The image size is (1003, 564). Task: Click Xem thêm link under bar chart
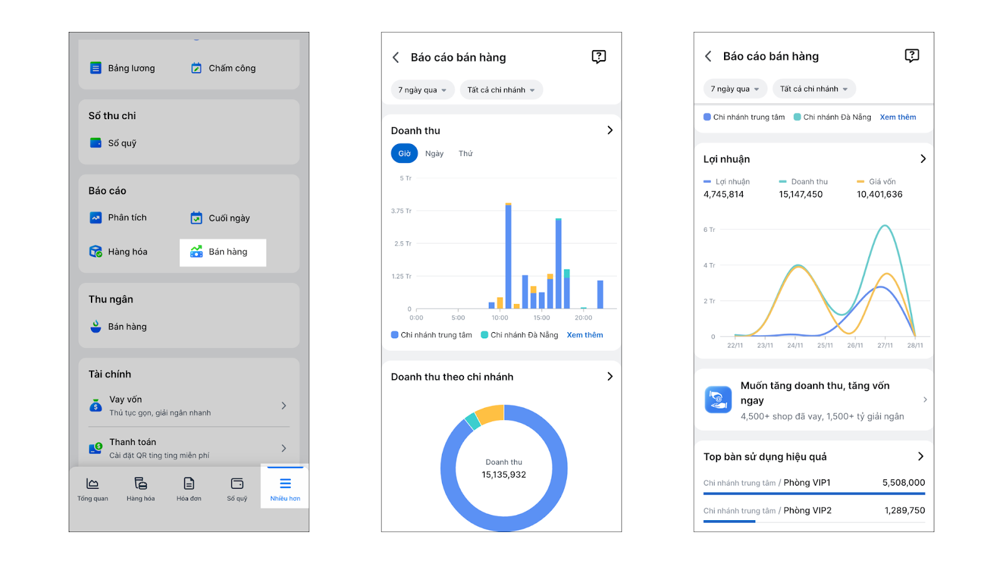click(x=585, y=335)
